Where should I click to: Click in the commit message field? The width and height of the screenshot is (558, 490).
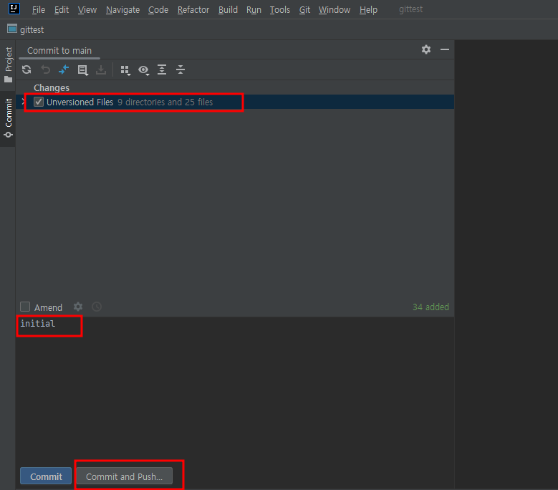(x=235, y=389)
